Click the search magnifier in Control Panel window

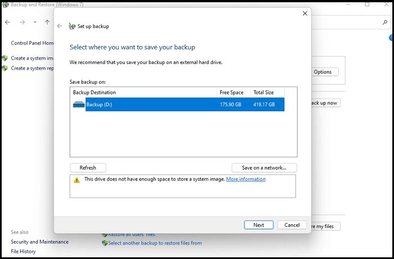(x=384, y=22)
